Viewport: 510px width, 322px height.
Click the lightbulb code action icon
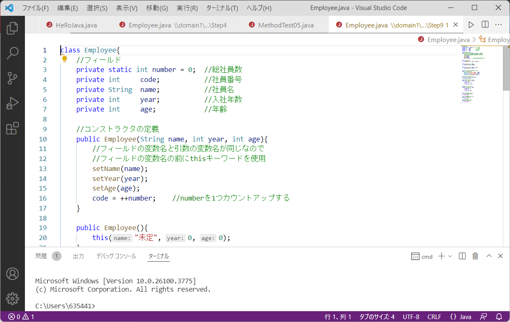64,59
